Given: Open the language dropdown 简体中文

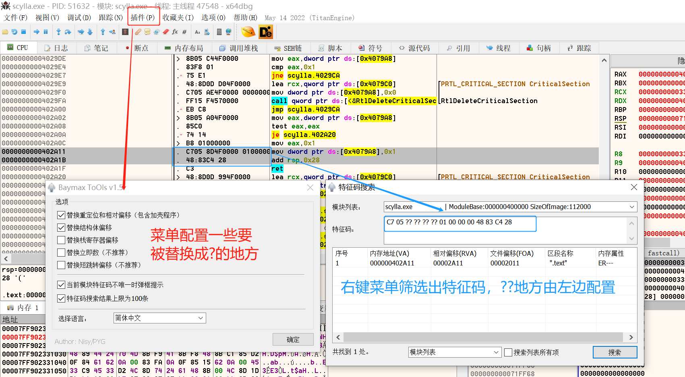Looking at the screenshot, I should click(x=159, y=318).
